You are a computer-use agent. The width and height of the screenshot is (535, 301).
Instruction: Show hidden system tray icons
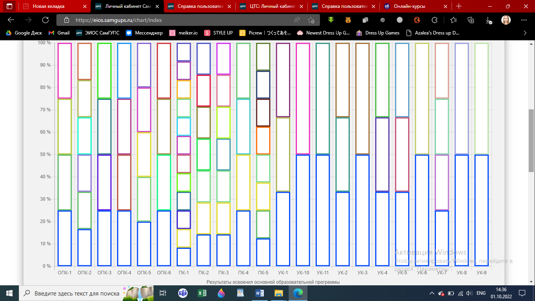pos(432,293)
